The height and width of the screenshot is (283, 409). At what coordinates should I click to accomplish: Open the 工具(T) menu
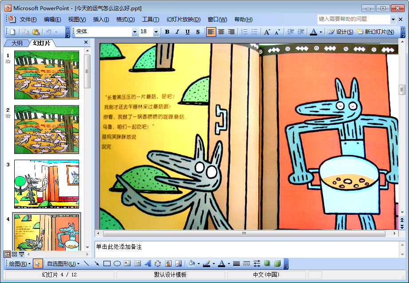click(151, 19)
